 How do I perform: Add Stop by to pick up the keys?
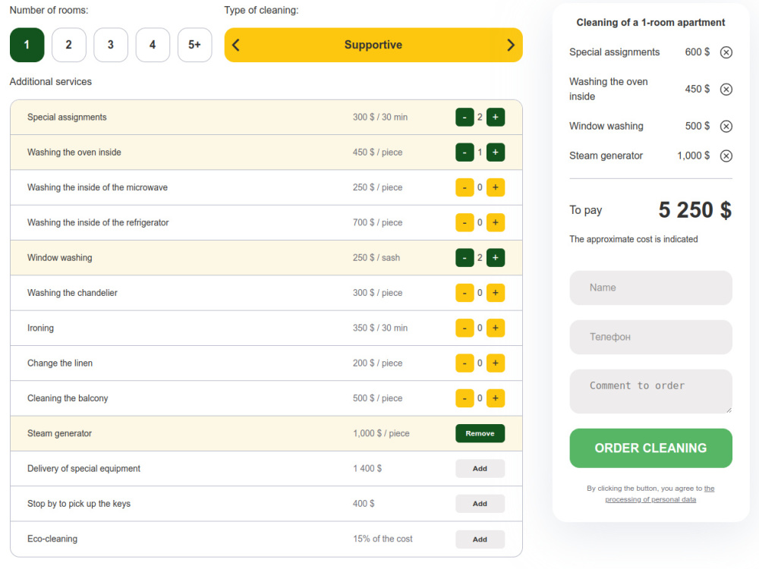pos(480,504)
